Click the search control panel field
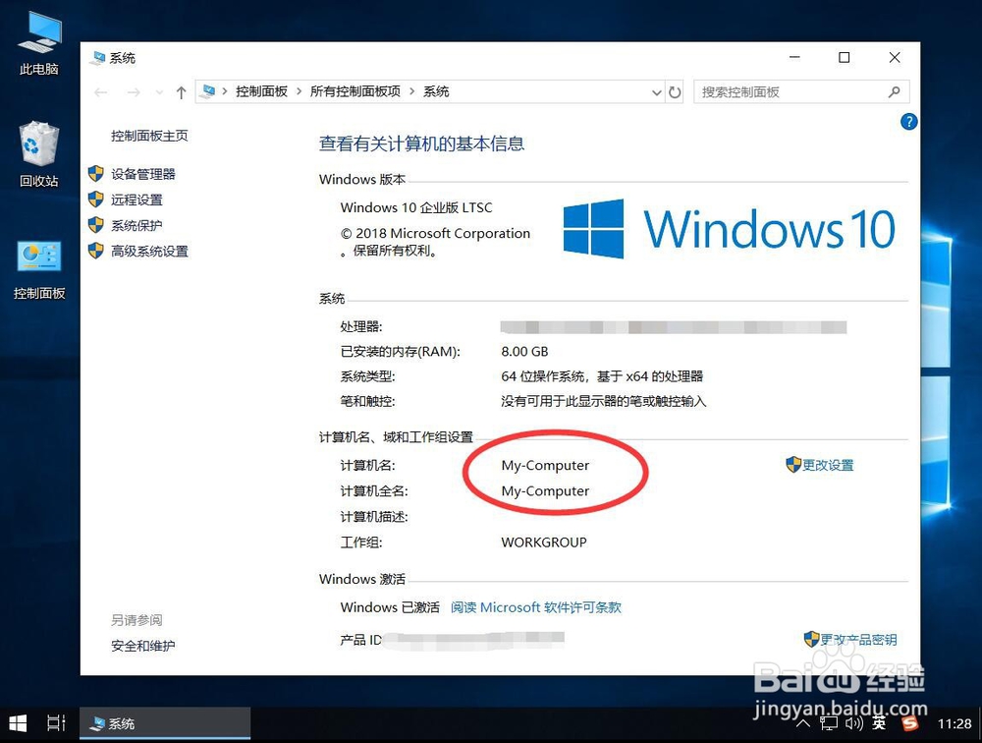The height and width of the screenshot is (743, 982). point(801,92)
